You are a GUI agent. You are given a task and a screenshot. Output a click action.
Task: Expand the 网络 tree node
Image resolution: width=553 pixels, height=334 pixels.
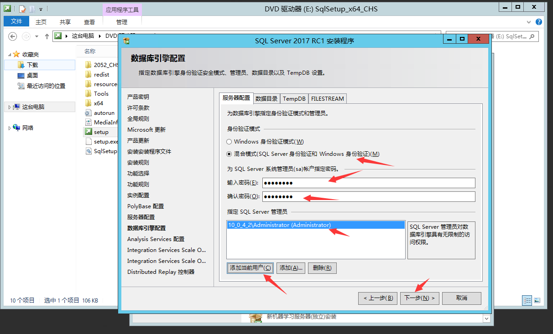[10, 128]
